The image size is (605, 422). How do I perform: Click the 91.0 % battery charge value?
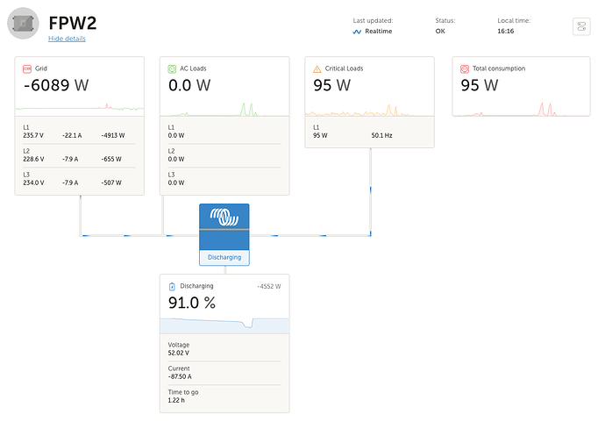(x=192, y=303)
